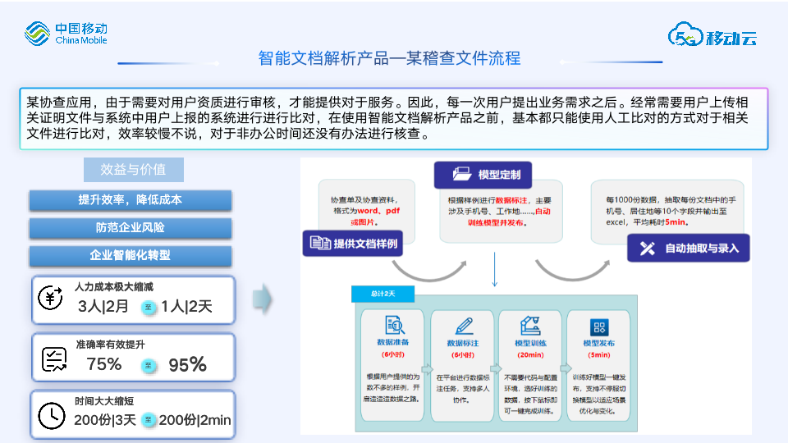Click the 95% value
Image resolution: width=788 pixels, height=443 pixels.
[x=187, y=365]
